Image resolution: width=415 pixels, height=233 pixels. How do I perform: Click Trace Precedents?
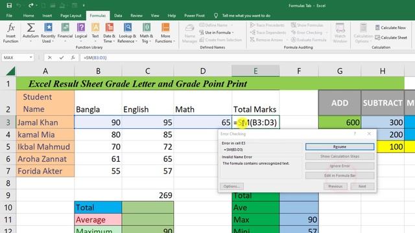point(267,25)
